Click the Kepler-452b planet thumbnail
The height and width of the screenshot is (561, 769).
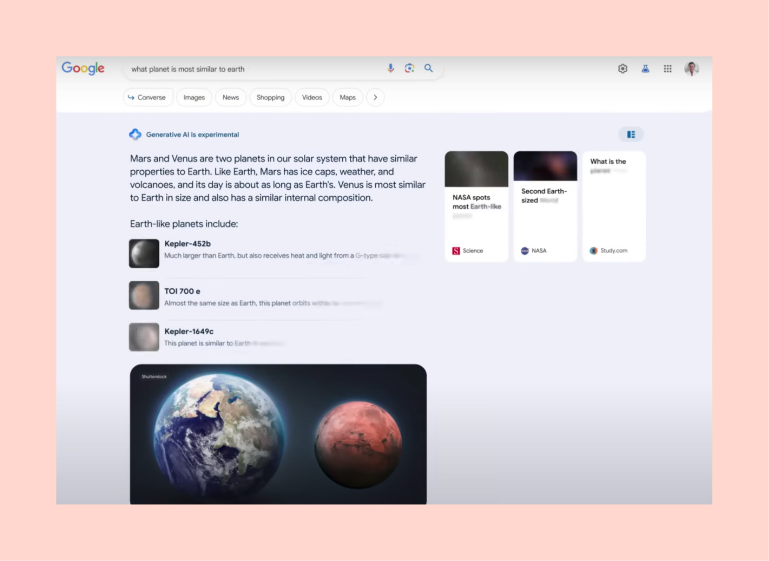point(144,253)
